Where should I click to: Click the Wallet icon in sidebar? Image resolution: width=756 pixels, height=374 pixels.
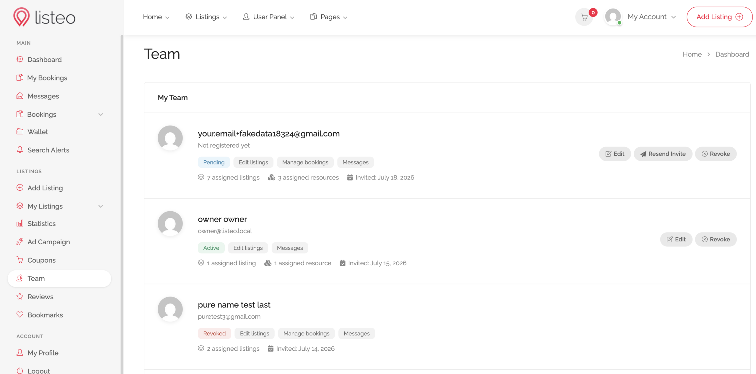[20, 131]
